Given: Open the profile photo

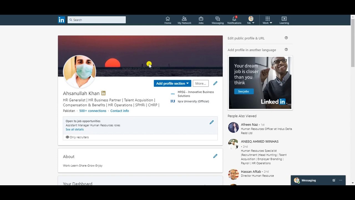Looking at the screenshot, I should click(x=80, y=71).
